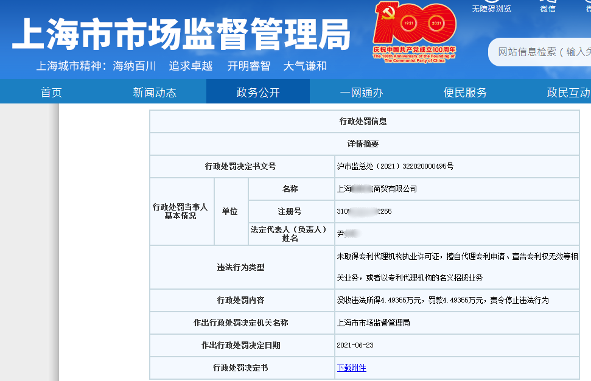591x381 pixels.
Task: Click the 作出行政处罚决定日期 label
Action: (x=241, y=345)
